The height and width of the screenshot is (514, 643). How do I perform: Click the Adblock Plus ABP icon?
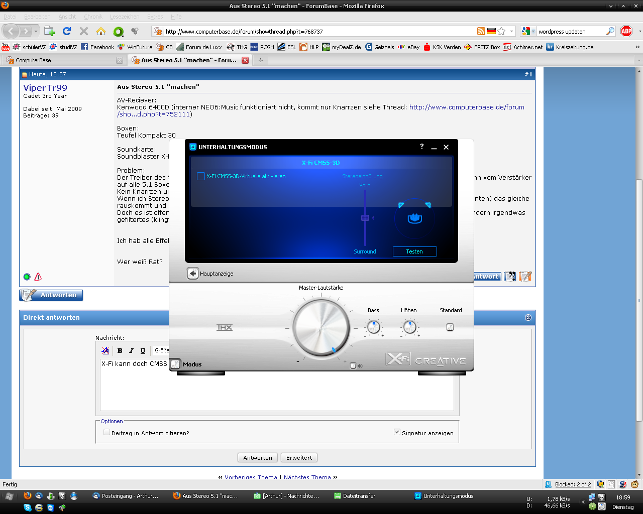[626, 31]
